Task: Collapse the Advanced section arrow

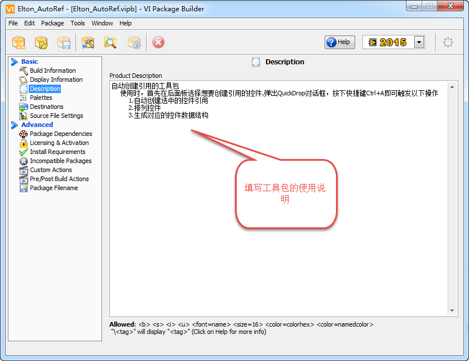Action: coord(14,125)
